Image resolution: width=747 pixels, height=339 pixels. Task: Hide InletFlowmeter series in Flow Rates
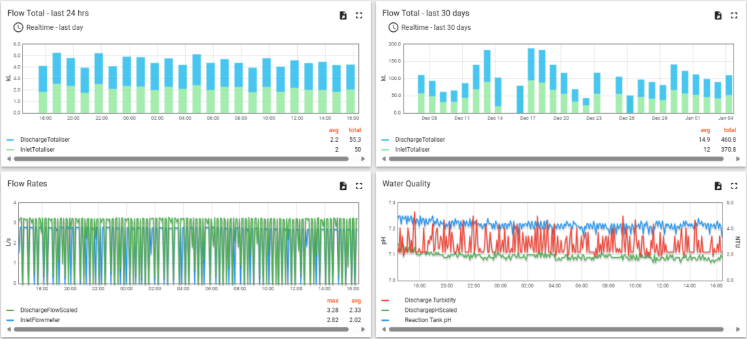pyautogui.click(x=40, y=320)
